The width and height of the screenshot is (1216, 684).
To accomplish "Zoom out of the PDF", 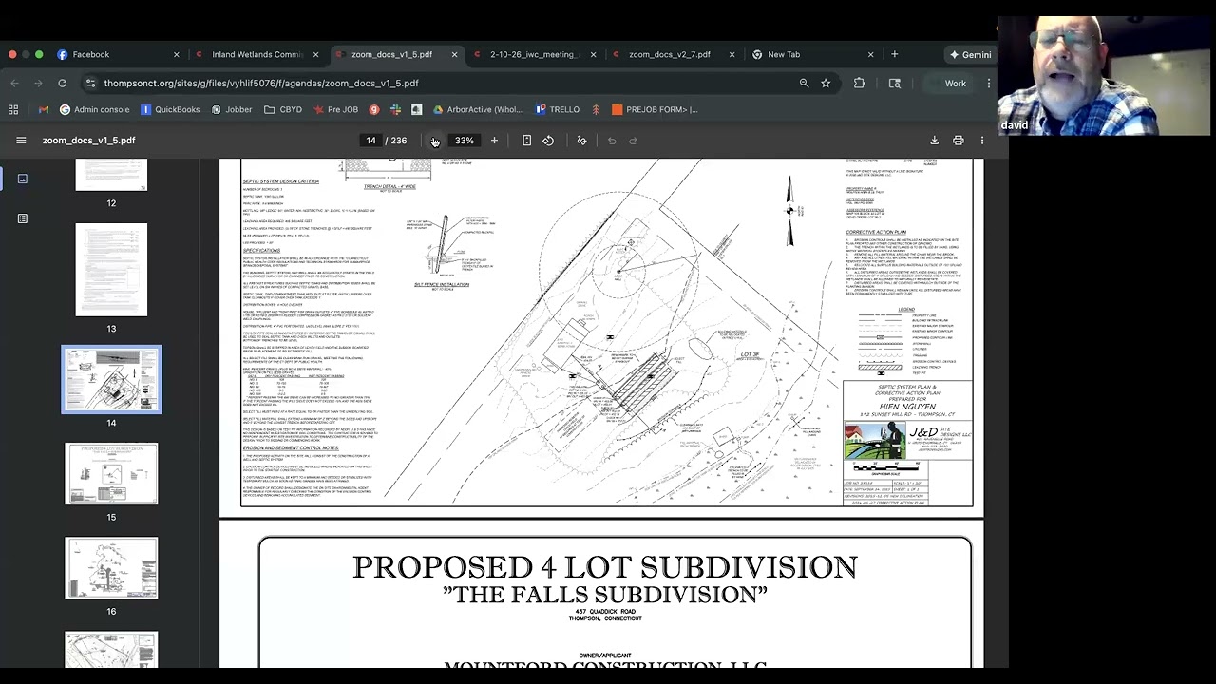I will click(435, 141).
